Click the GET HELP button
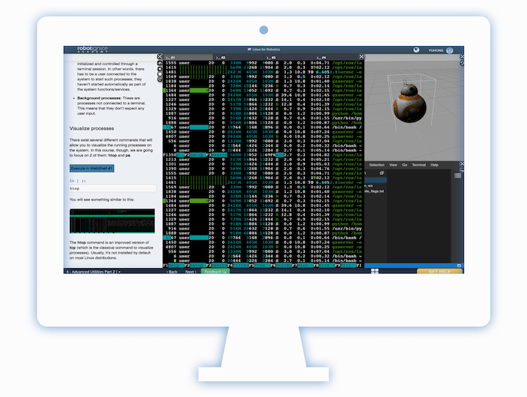The width and height of the screenshot is (527, 397). (x=439, y=271)
